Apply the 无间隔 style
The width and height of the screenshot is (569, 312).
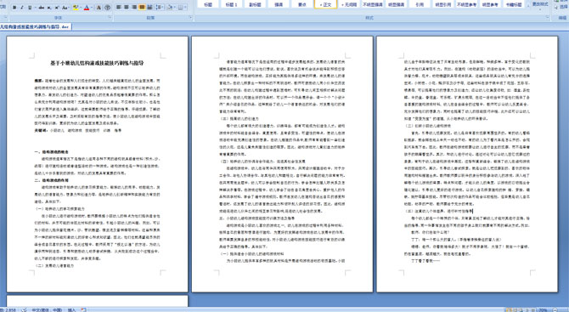(349, 4)
